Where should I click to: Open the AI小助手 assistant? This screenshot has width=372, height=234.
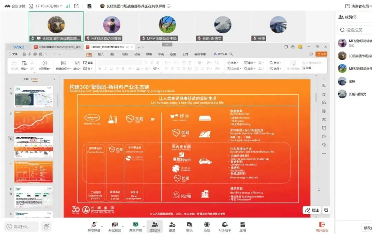pyautogui.click(x=225, y=227)
